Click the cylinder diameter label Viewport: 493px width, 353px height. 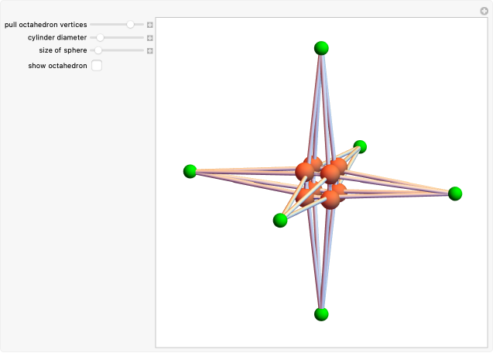pyautogui.click(x=57, y=38)
